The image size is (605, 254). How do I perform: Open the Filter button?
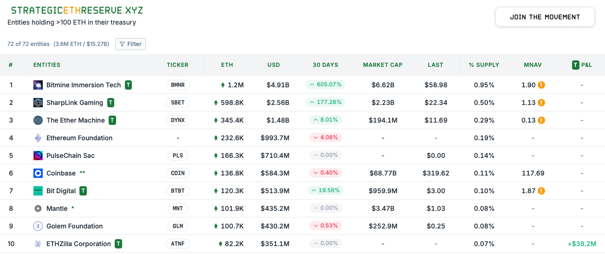coord(130,44)
